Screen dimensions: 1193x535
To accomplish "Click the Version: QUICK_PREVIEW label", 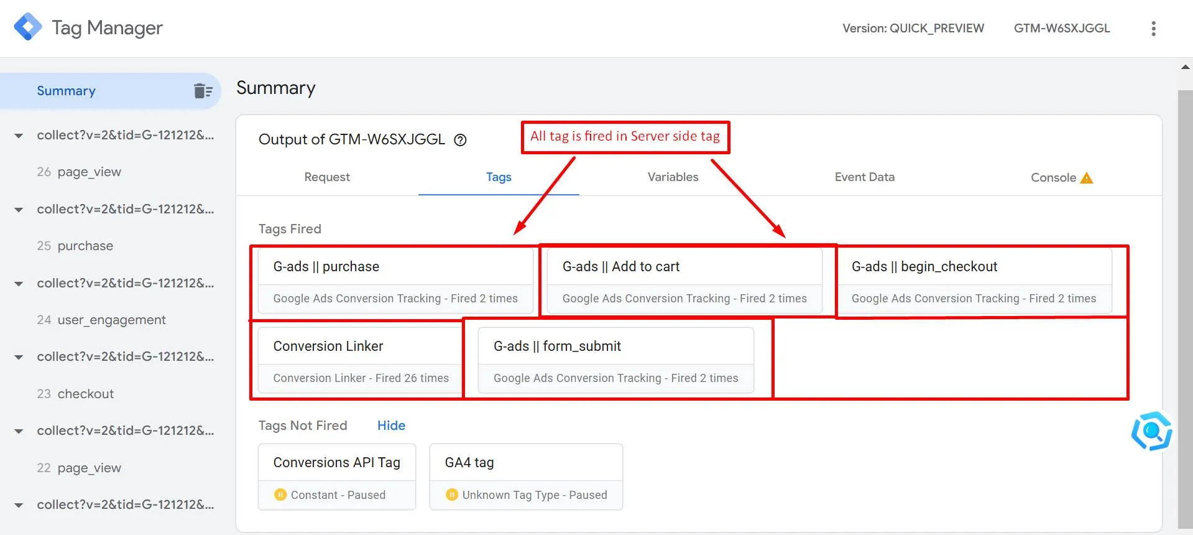I will click(913, 28).
